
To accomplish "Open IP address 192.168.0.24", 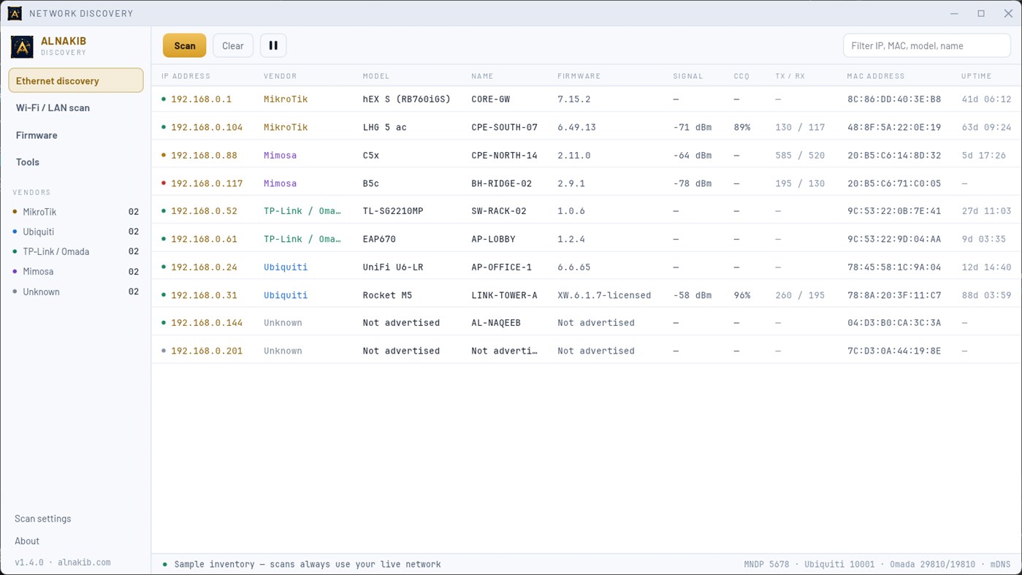I will coord(204,267).
